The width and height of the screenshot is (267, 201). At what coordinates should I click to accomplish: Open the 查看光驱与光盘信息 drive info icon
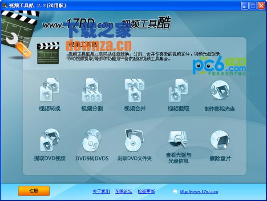coord(178,139)
